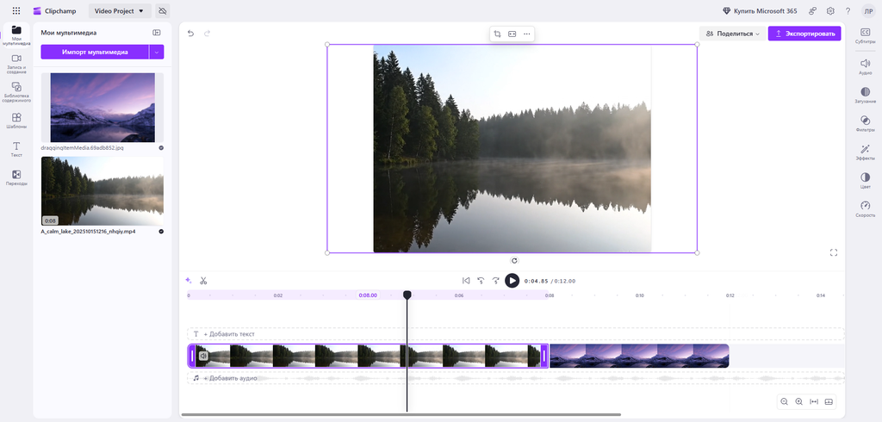Open the settings gear
The width and height of the screenshot is (882, 422).
pyautogui.click(x=830, y=10)
